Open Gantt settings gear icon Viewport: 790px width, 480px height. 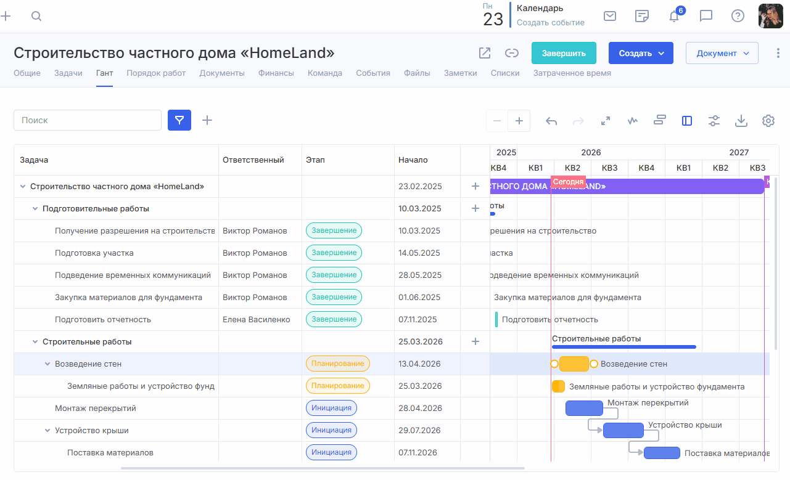point(768,121)
